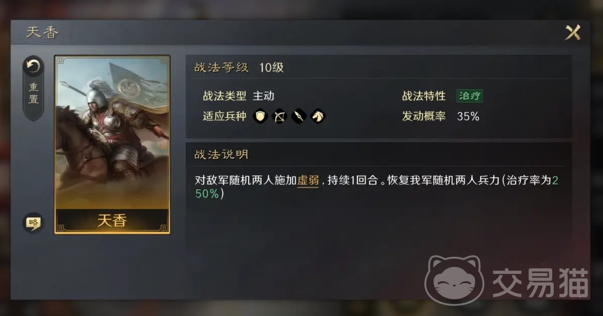
Task: Click the 战法说明 section header
Action: (x=221, y=154)
